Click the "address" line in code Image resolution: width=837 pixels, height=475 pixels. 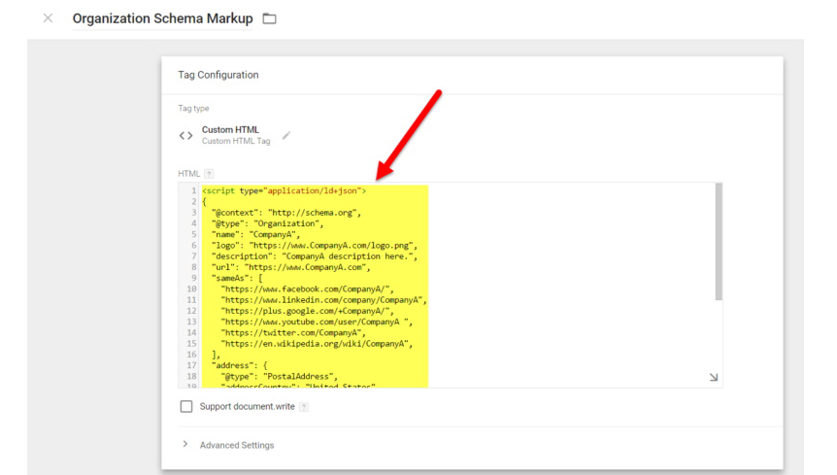point(239,365)
